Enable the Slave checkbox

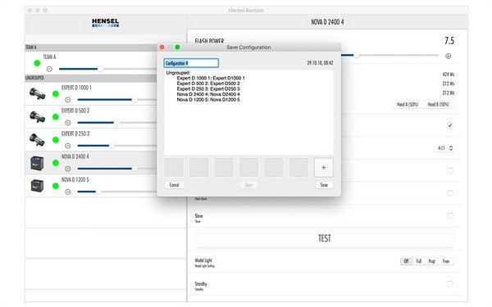point(450,216)
